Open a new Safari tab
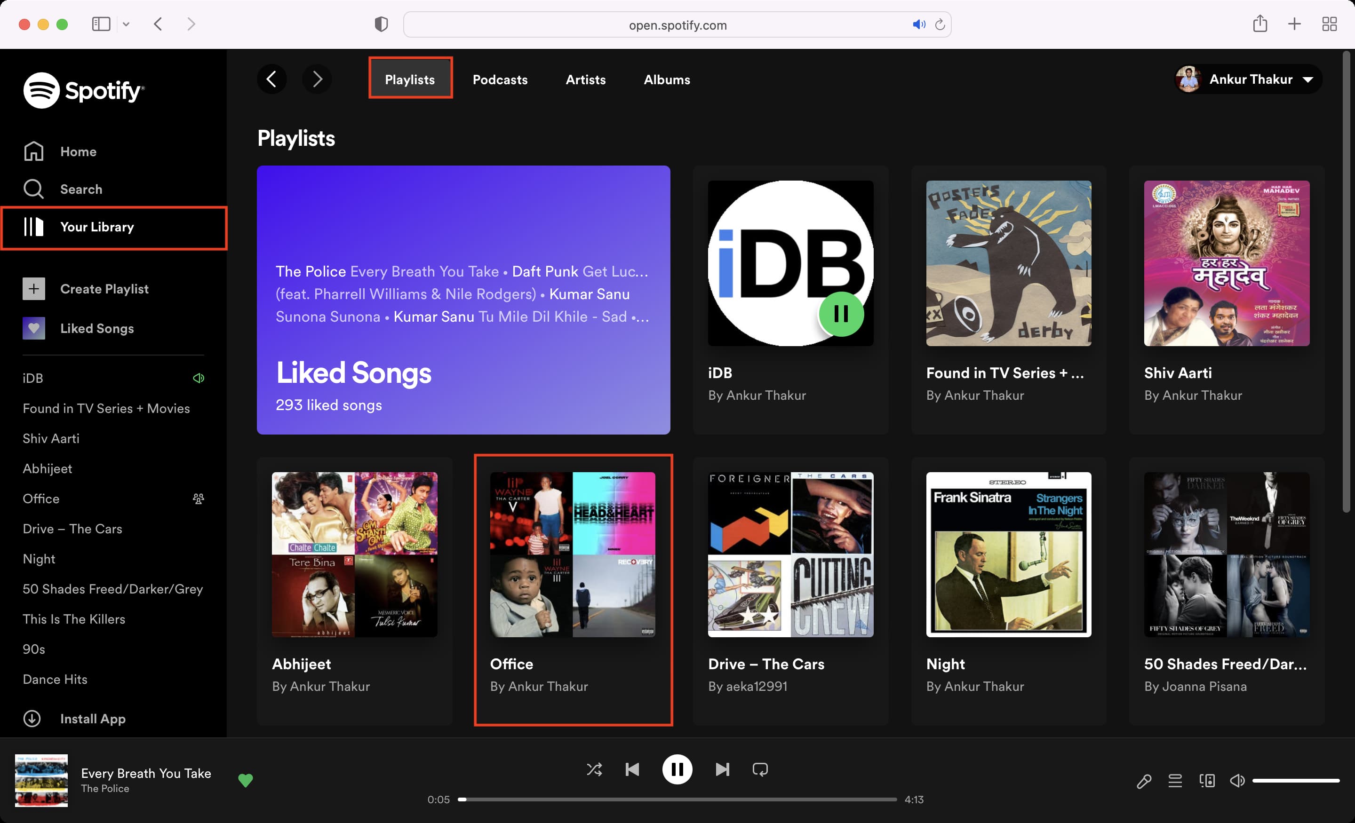1355x823 pixels. (1294, 24)
